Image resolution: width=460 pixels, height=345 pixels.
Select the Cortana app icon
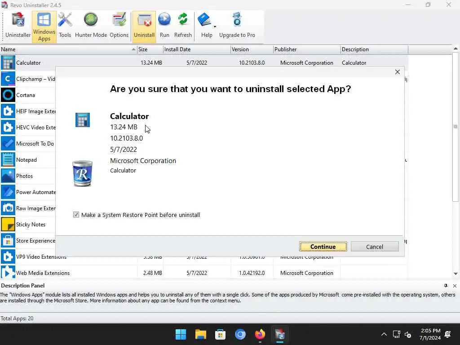8,95
